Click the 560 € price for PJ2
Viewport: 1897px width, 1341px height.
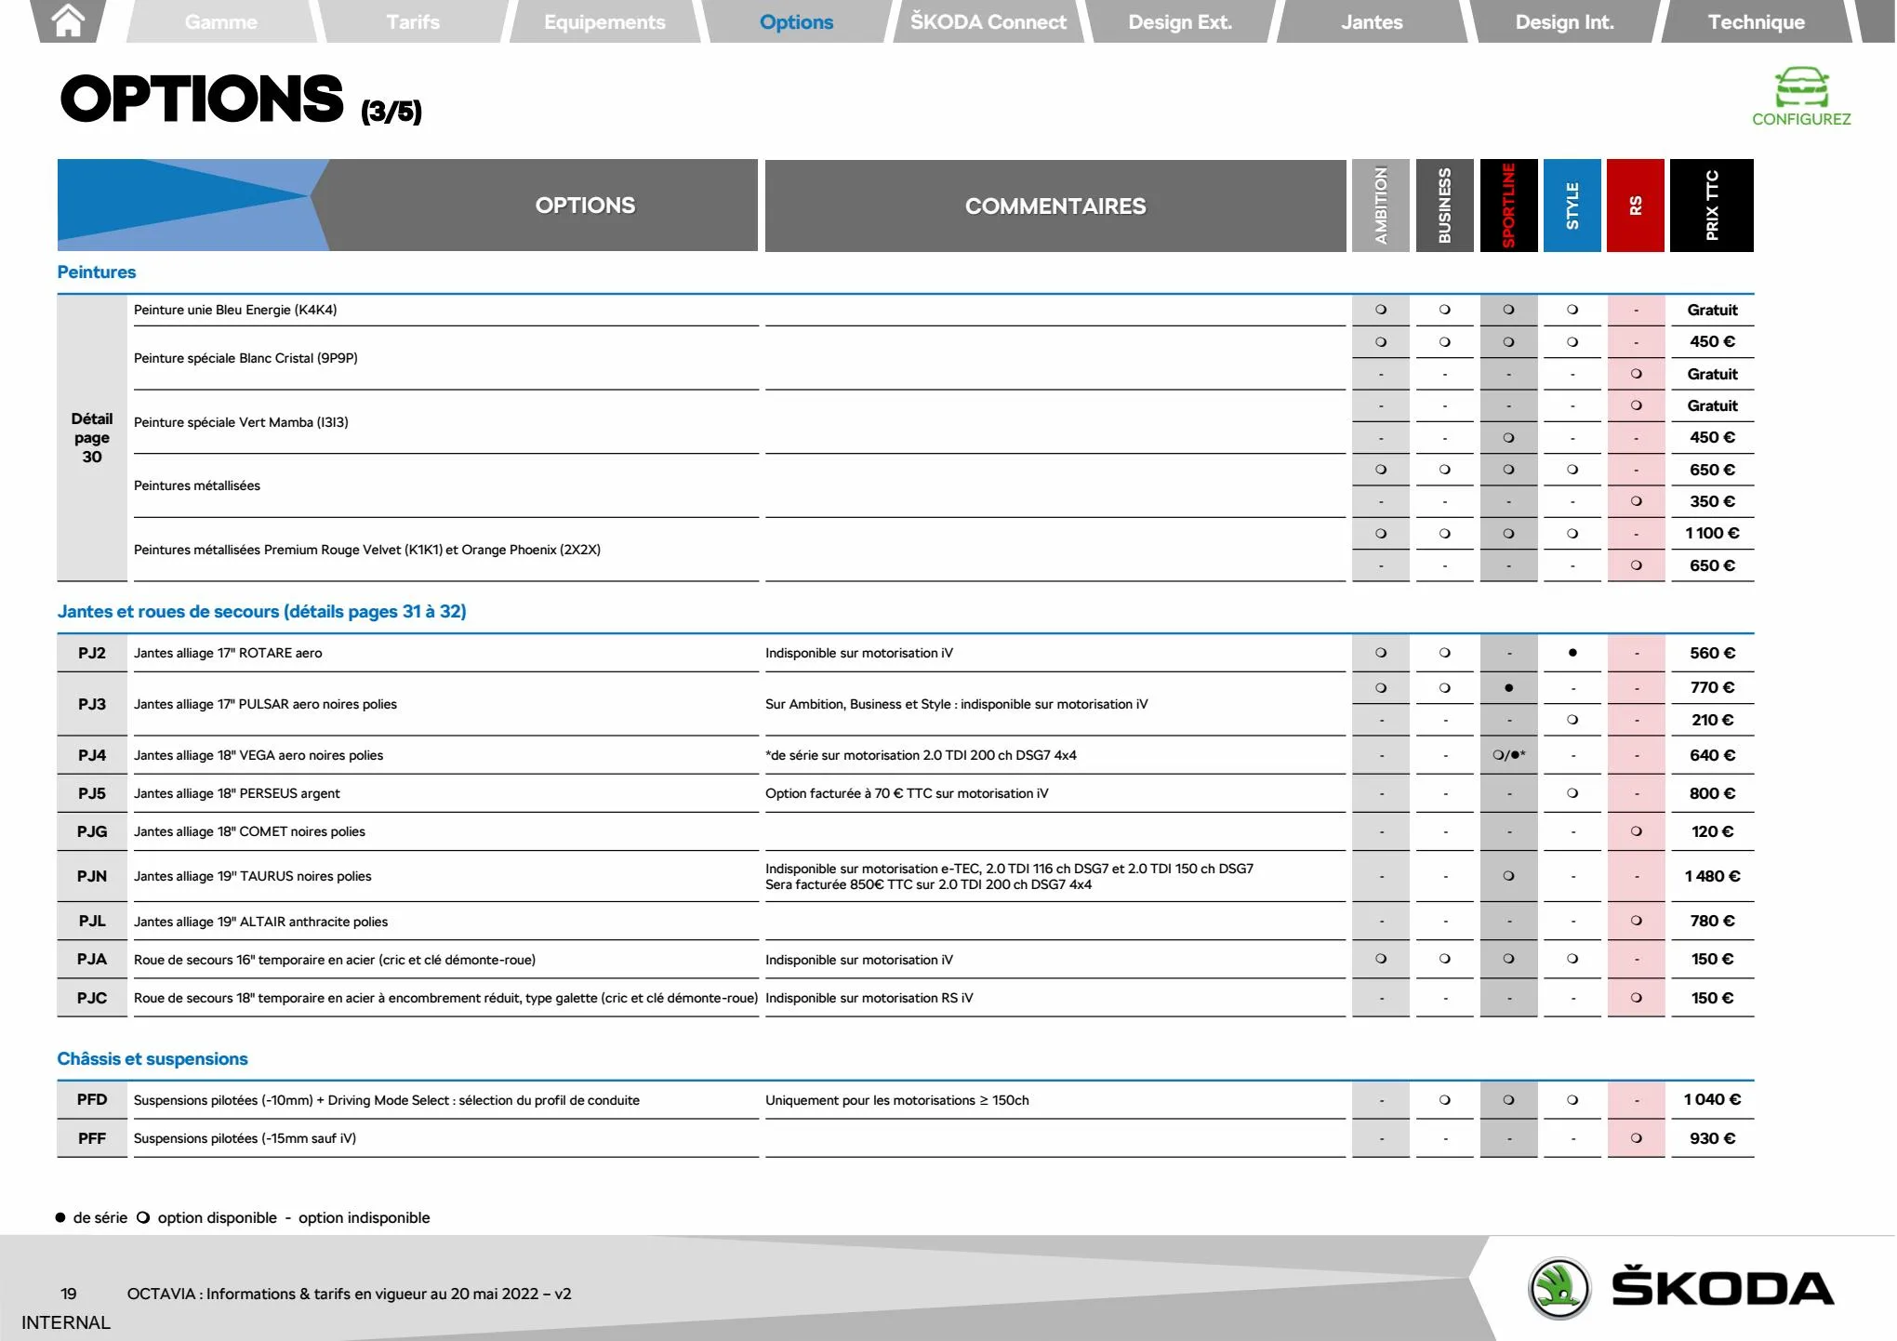(1712, 653)
